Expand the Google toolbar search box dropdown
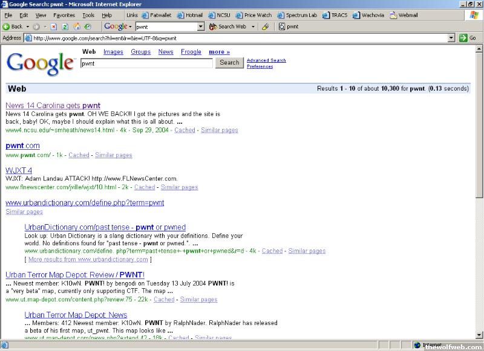484x351 pixels. [x=201, y=27]
